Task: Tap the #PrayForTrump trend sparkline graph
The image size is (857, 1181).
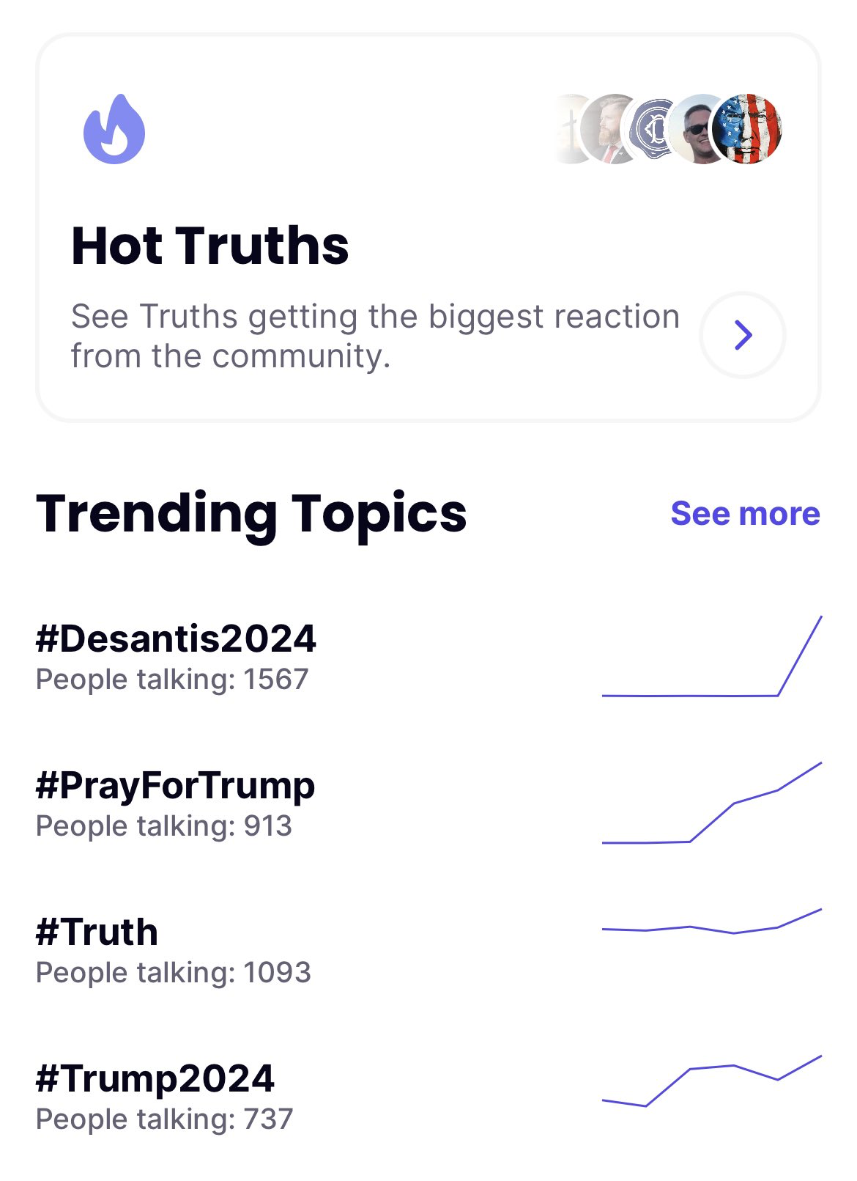Action: (x=712, y=803)
